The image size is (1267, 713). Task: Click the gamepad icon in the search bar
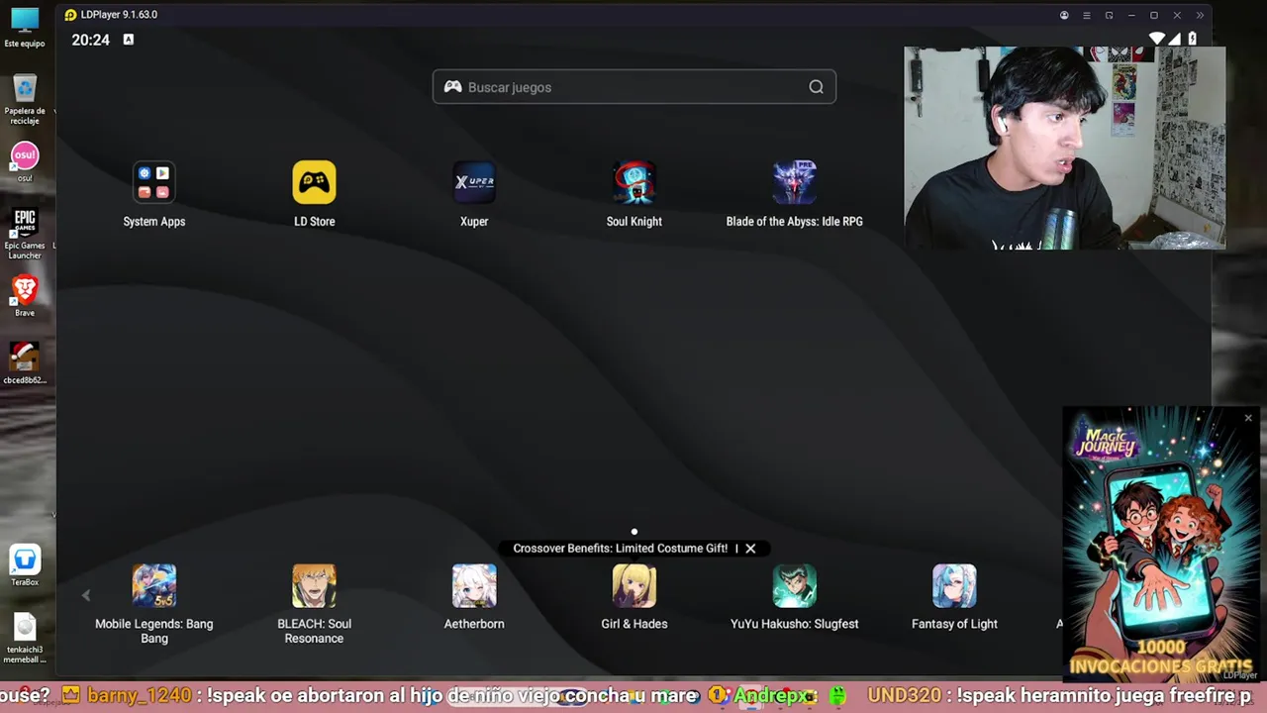(452, 87)
